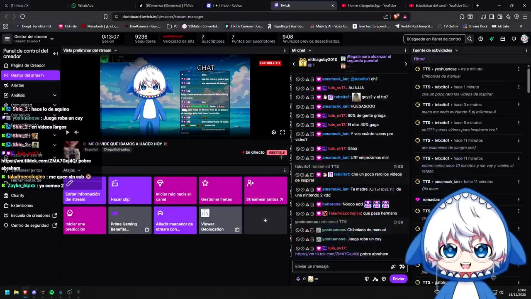This screenshot has height=299, width=531.
Task: Open the emote picker in chat input
Action: [402, 267]
